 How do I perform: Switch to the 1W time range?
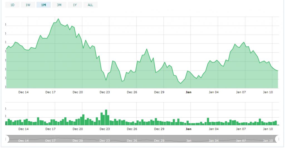click(28, 5)
